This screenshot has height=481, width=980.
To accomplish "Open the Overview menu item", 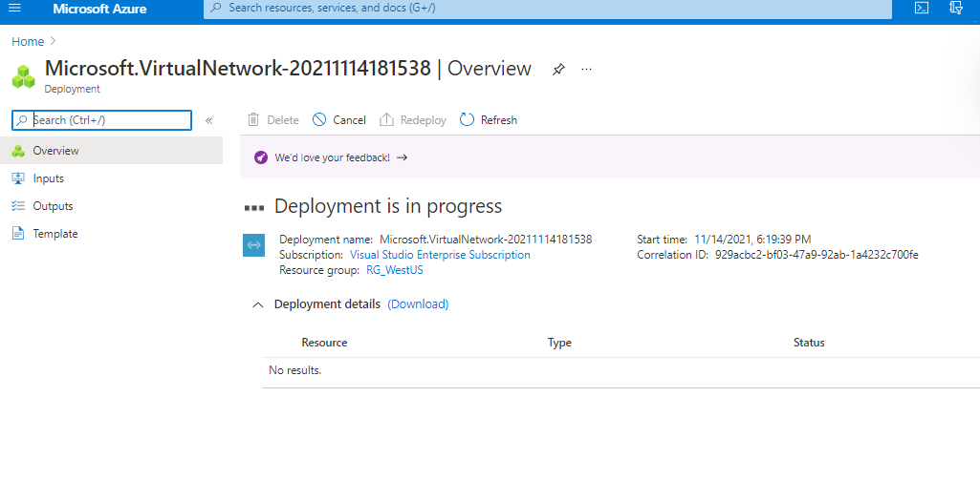I will pos(111,151).
